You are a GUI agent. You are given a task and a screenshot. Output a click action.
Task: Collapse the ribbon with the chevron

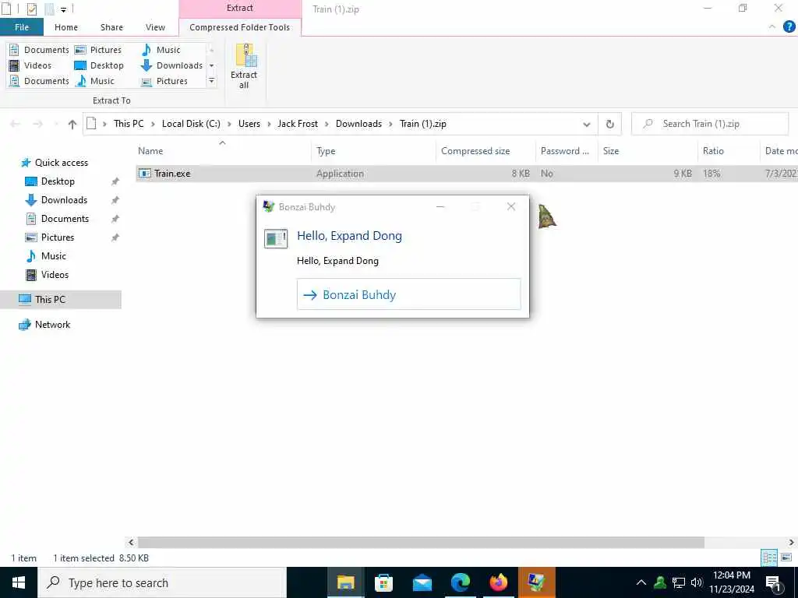pyautogui.click(x=772, y=27)
